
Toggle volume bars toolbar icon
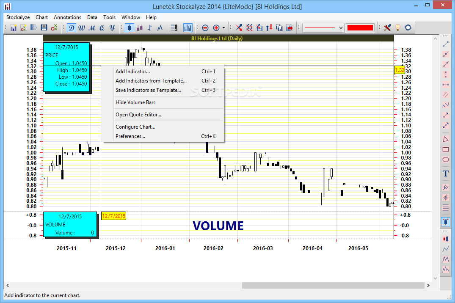pyautogui.click(x=188, y=28)
